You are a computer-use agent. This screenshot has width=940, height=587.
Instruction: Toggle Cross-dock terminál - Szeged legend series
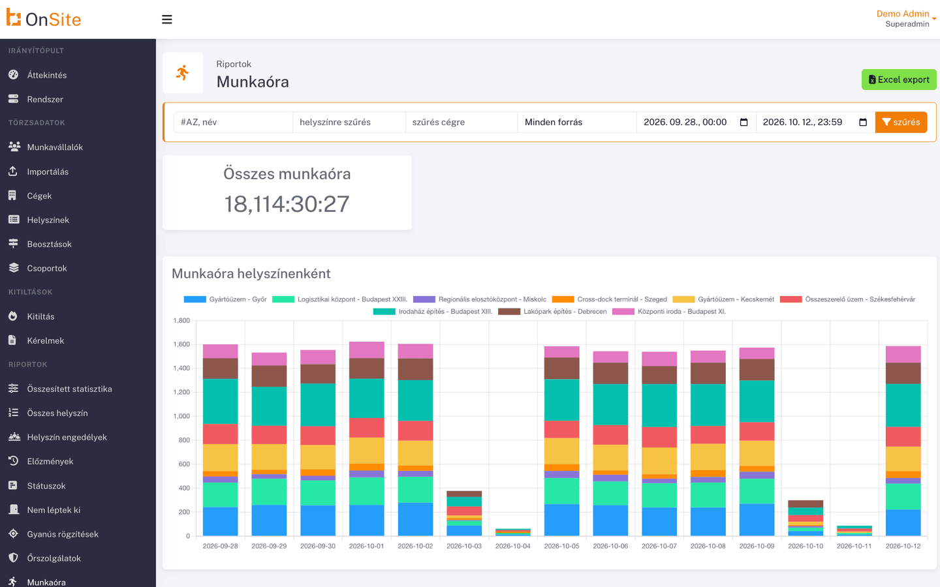[x=610, y=299]
